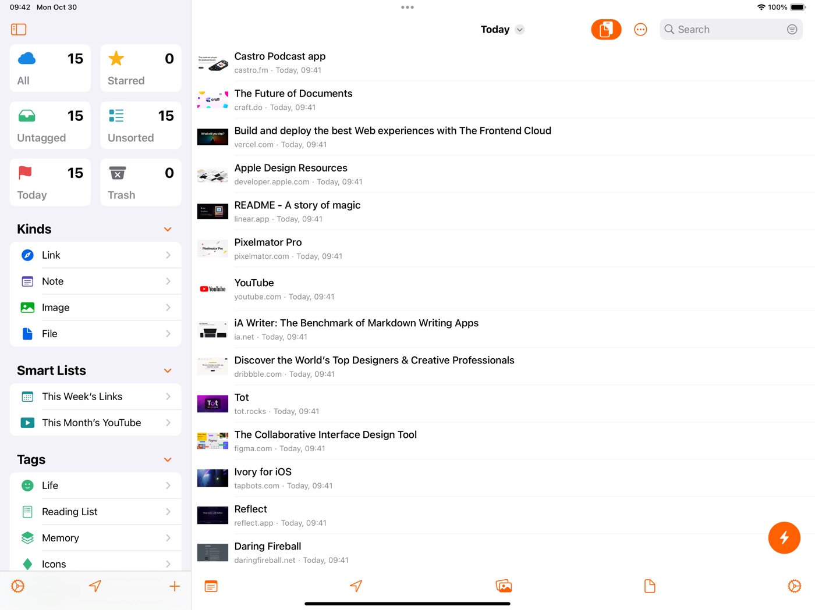
Task: Open the All items card
Action: (x=50, y=68)
